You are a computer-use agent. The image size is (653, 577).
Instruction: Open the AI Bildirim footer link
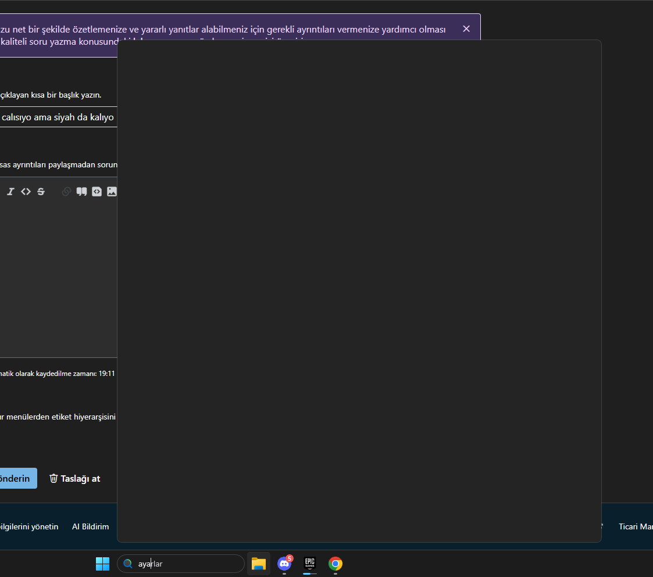click(x=90, y=526)
